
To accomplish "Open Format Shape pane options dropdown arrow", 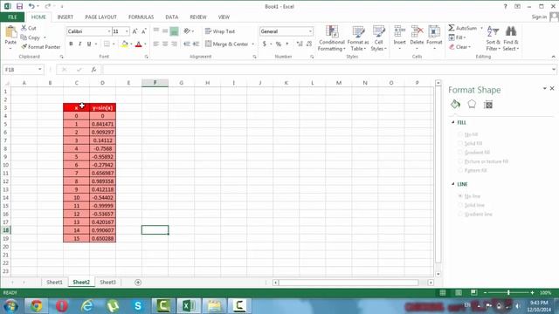I will coord(544,88).
